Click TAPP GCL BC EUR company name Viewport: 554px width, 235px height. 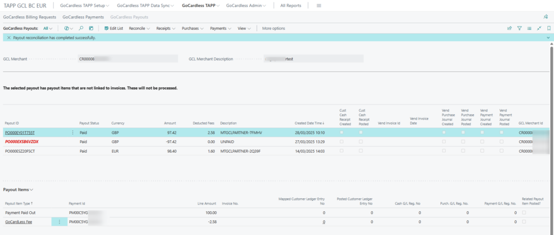coord(25,5)
